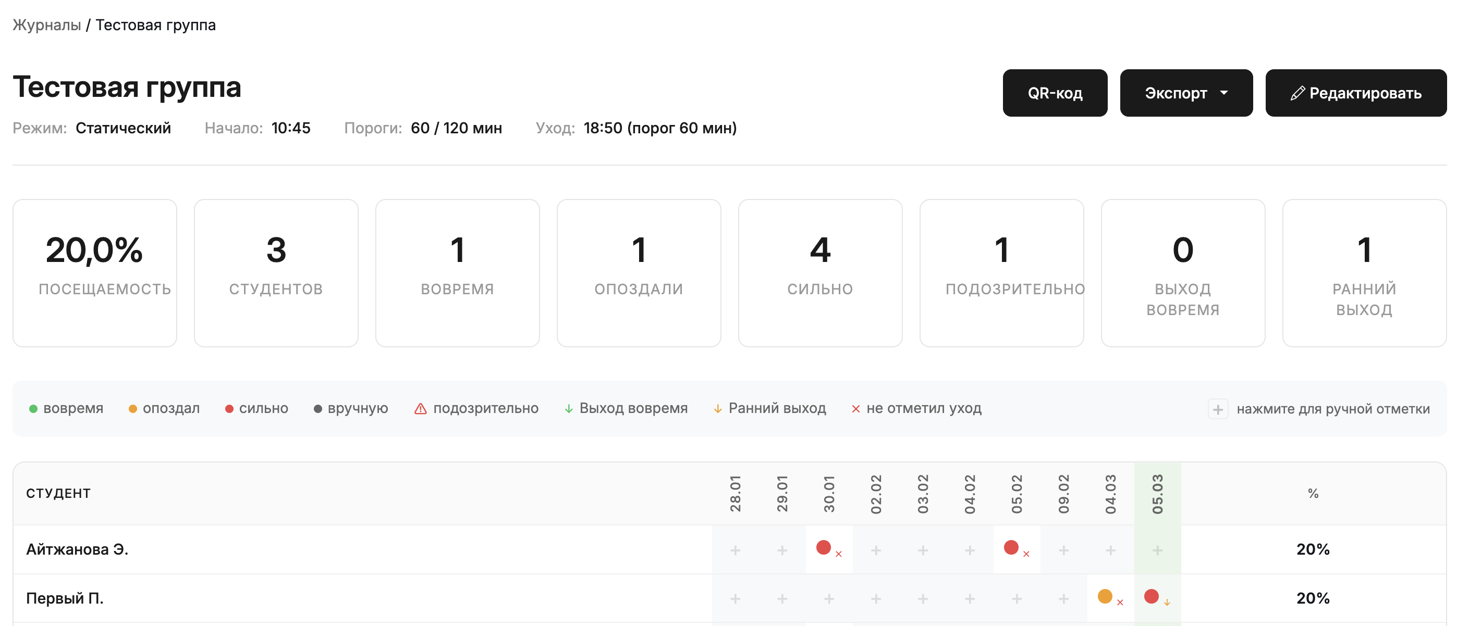Click plus for Айтжанова on 03.02
The image size is (1469, 626).
(x=923, y=550)
